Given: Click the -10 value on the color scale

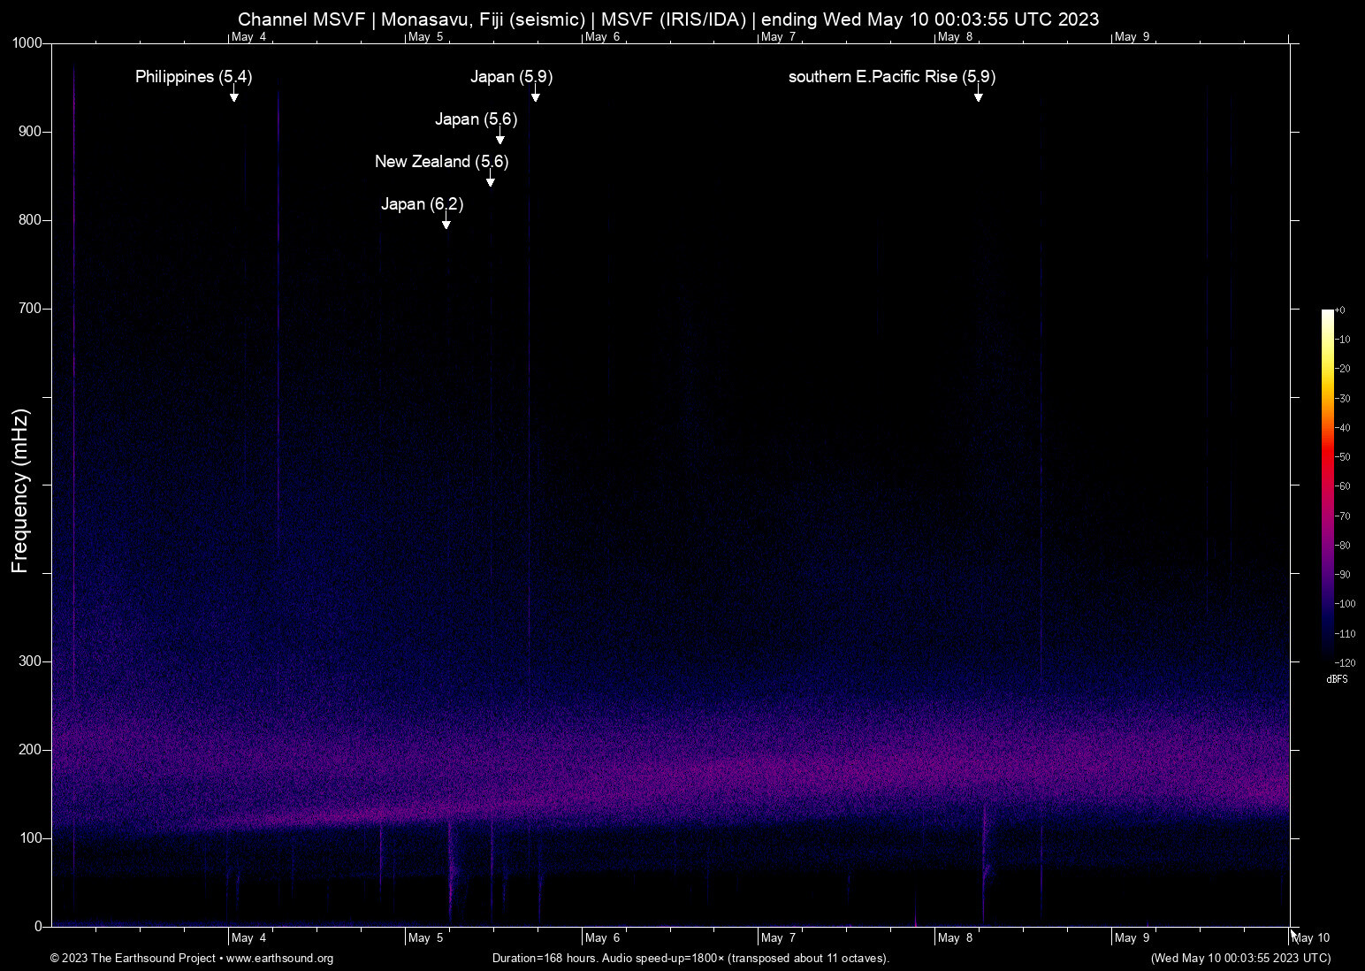Looking at the screenshot, I should click(1343, 340).
